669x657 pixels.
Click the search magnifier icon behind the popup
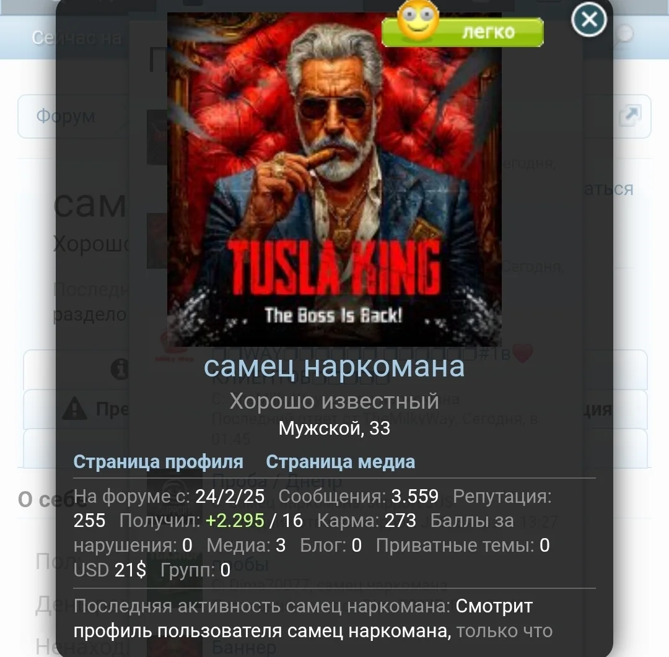624,35
